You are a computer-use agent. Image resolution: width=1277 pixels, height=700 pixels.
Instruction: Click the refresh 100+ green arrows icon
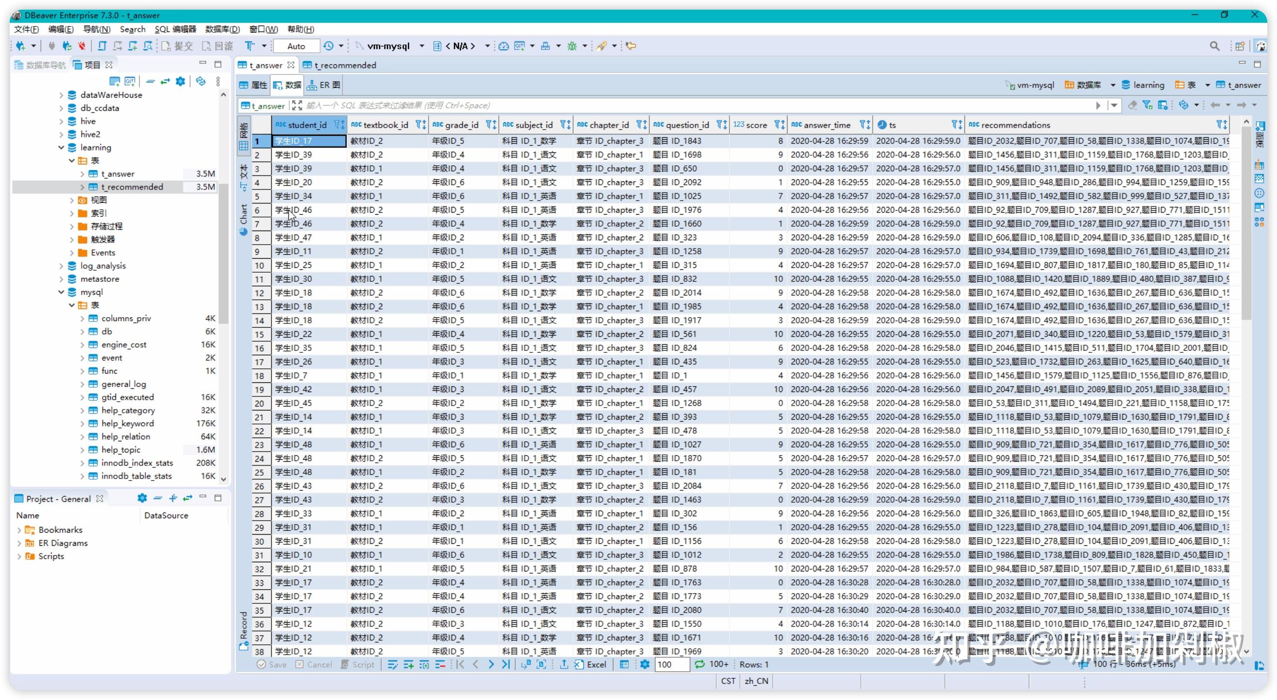click(x=699, y=665)
